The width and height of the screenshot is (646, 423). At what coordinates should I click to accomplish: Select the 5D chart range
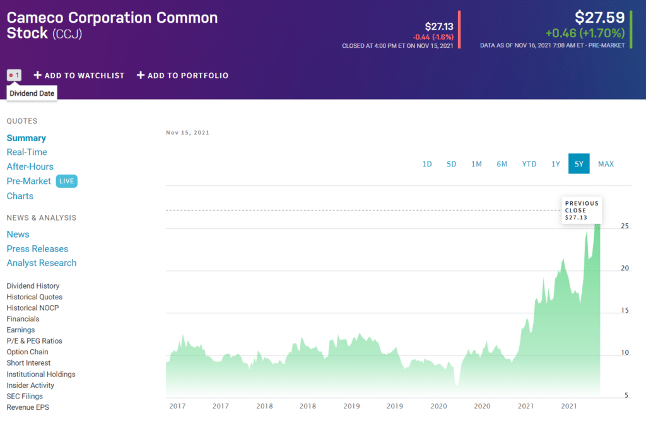pyautogui.click(x=452, y=164)
